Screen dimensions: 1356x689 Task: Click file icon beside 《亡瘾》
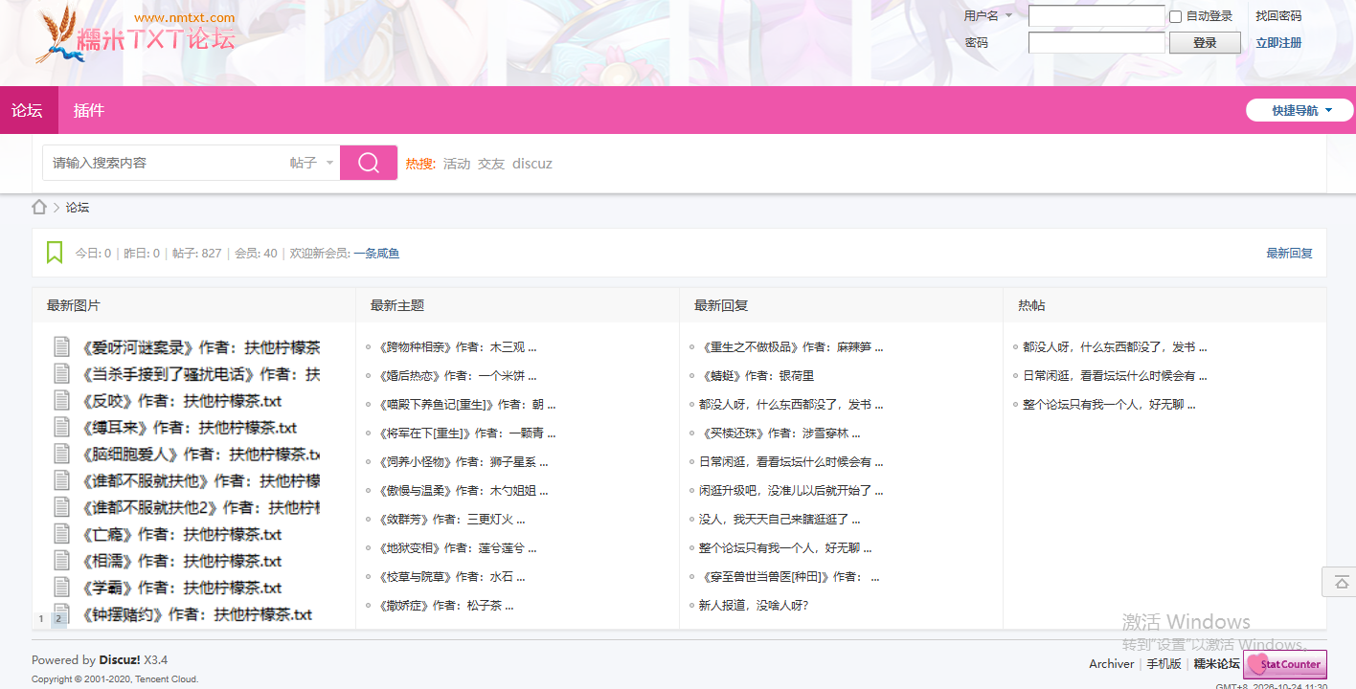click(x=62, y=534)
